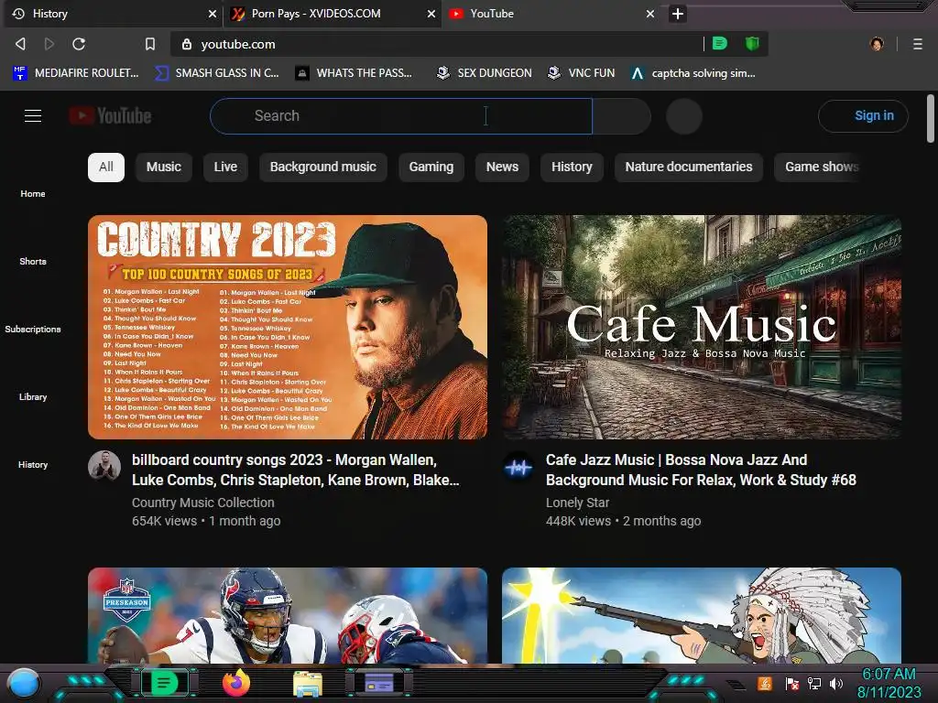
Task: Open billboard country songs 2023 title
Action: (x=296, y=470)
